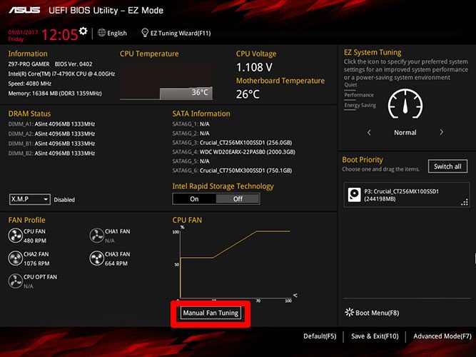Select the CPU OPT FAN icon

click(16, 281)
